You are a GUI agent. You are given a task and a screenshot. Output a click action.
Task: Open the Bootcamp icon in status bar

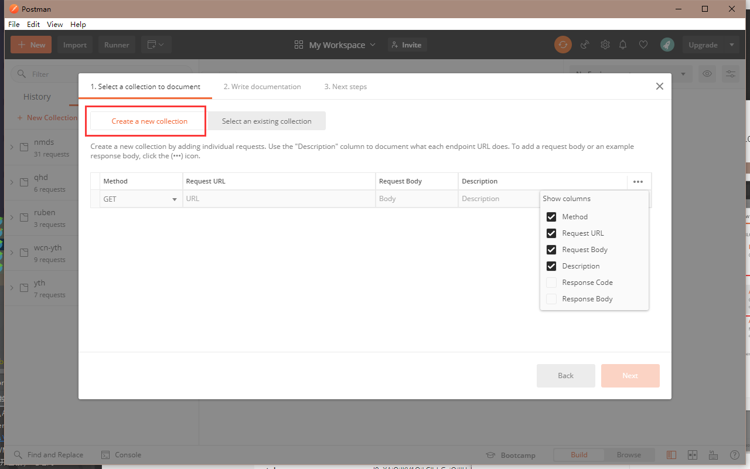(492, 455)
